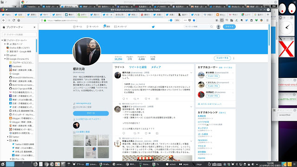This screenshot has width=297, height=167.
Task: Open Facebook bookmark in sidebar
Action: click(x=17, y=66)
